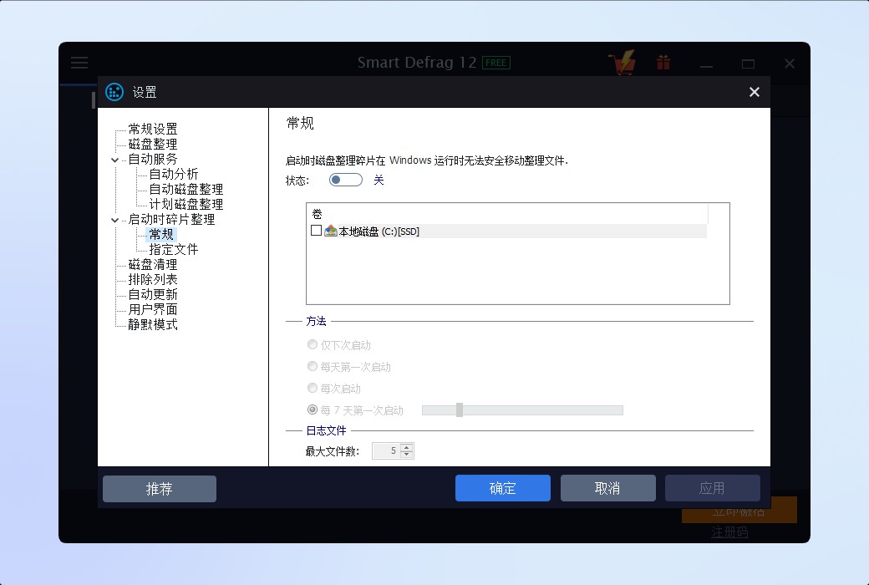
Task: Check the 本地磁盘 (C:)[SSD] checkbox
Action: 317,230
